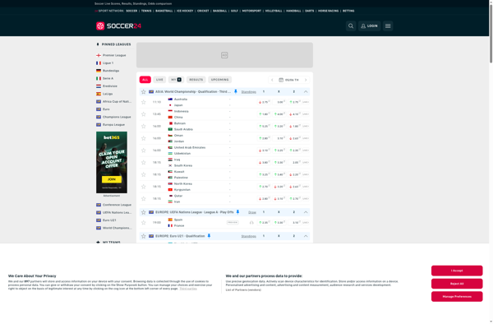
Task: Select the RESULTS tab
Action: coord(196,80)
